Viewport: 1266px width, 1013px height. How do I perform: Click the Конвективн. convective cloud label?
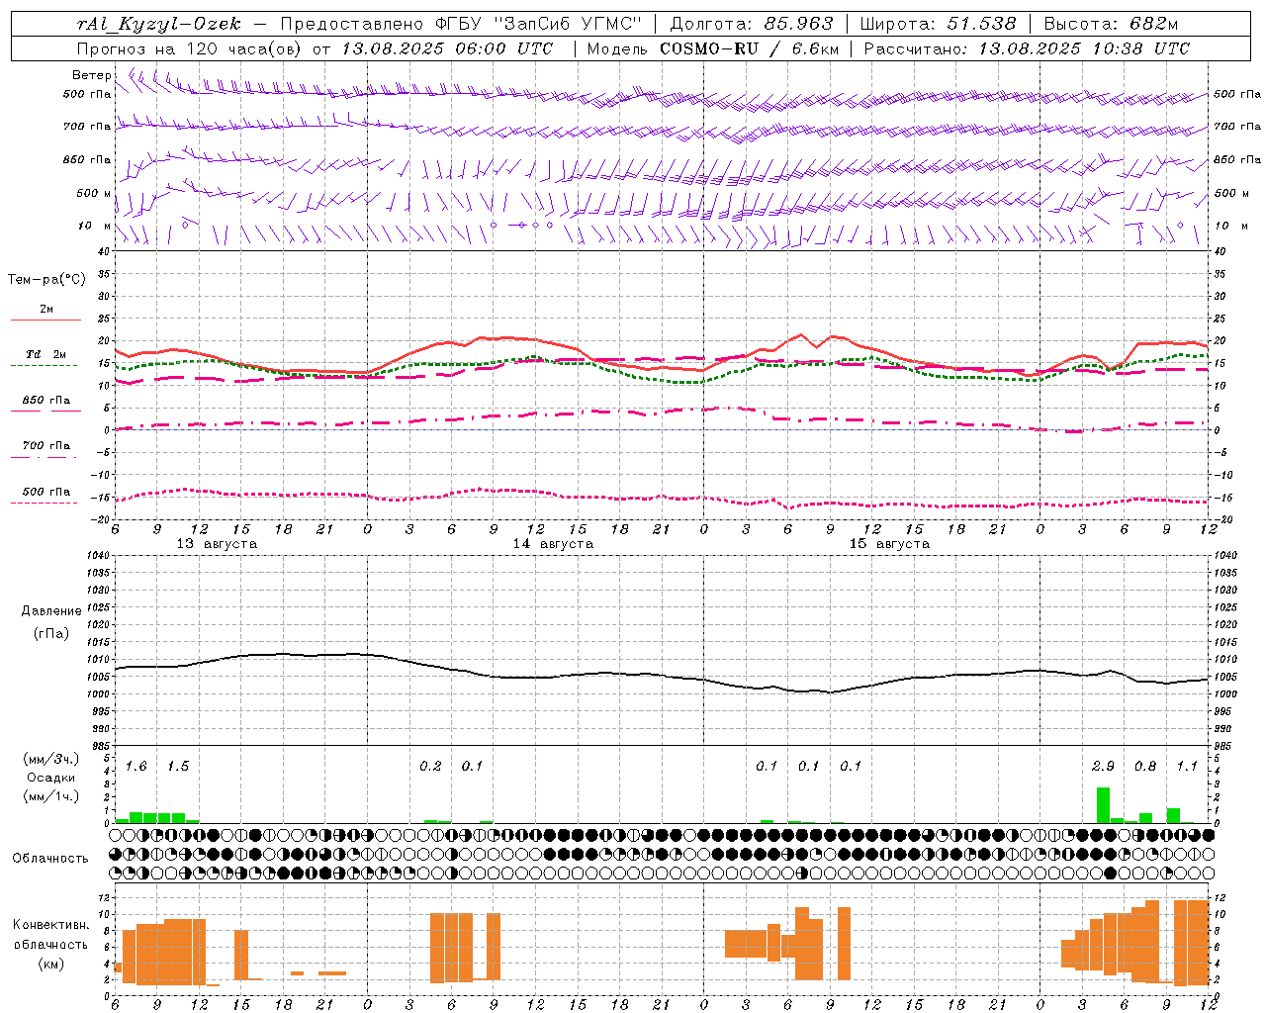(51, 925)
